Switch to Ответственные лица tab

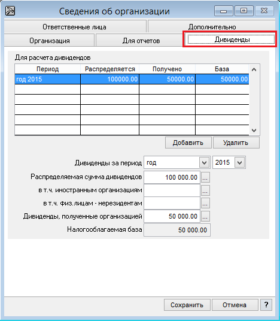75,27
